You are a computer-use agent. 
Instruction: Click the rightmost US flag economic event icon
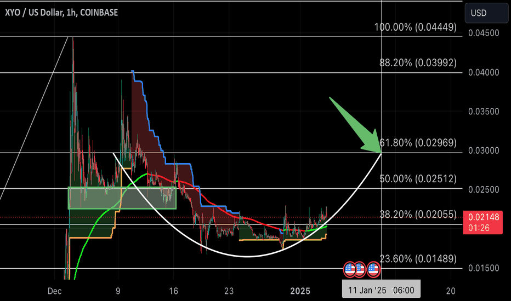coord(373,269)
